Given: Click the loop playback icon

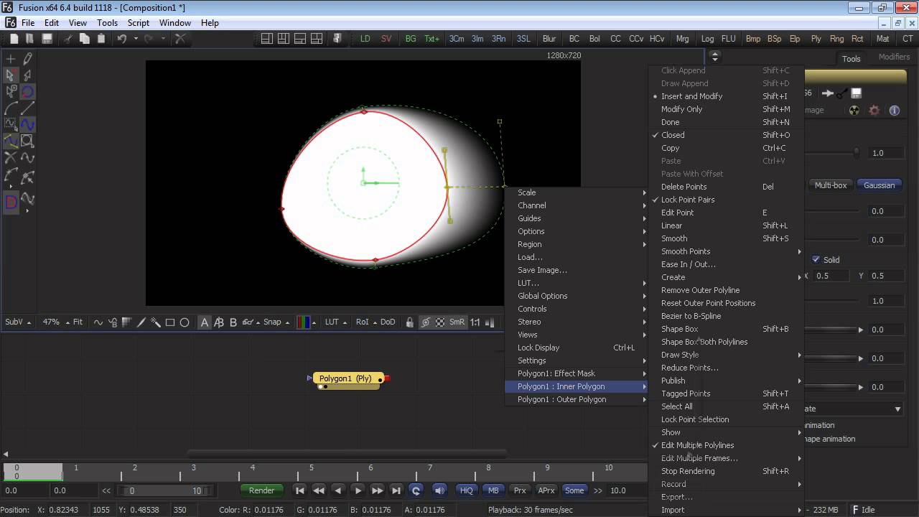Looking at the screenshot, I should (415, 490).
